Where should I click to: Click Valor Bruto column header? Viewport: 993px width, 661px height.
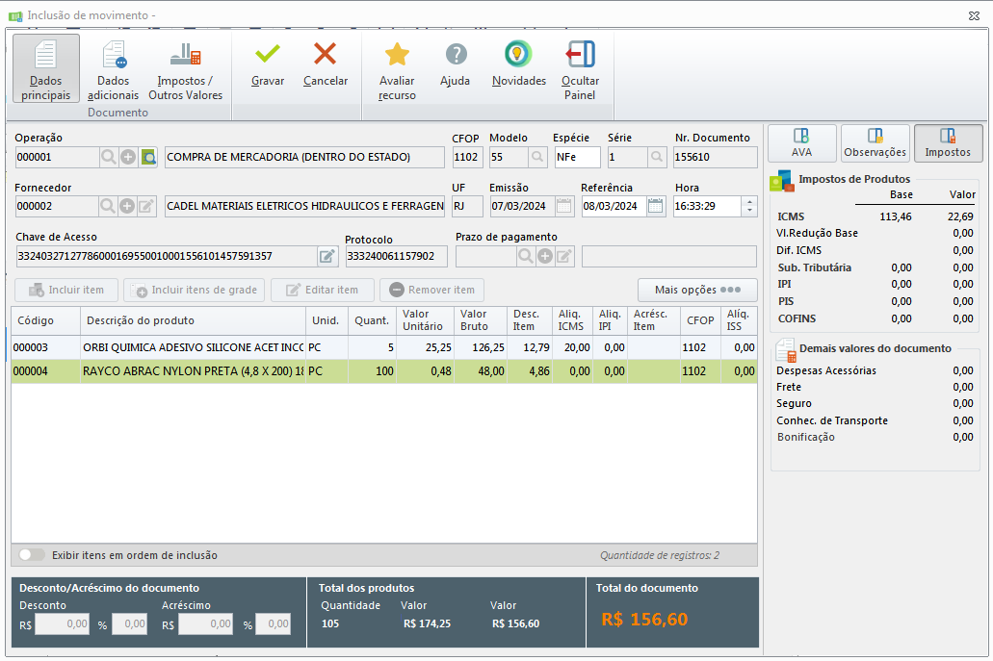pos(480,320)
